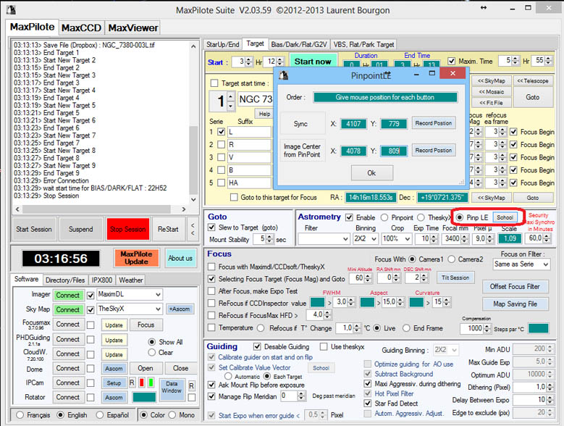This screenshot has width=564, height=426.
Task: Enable Use theskyx checkbox
Action: 324,346
